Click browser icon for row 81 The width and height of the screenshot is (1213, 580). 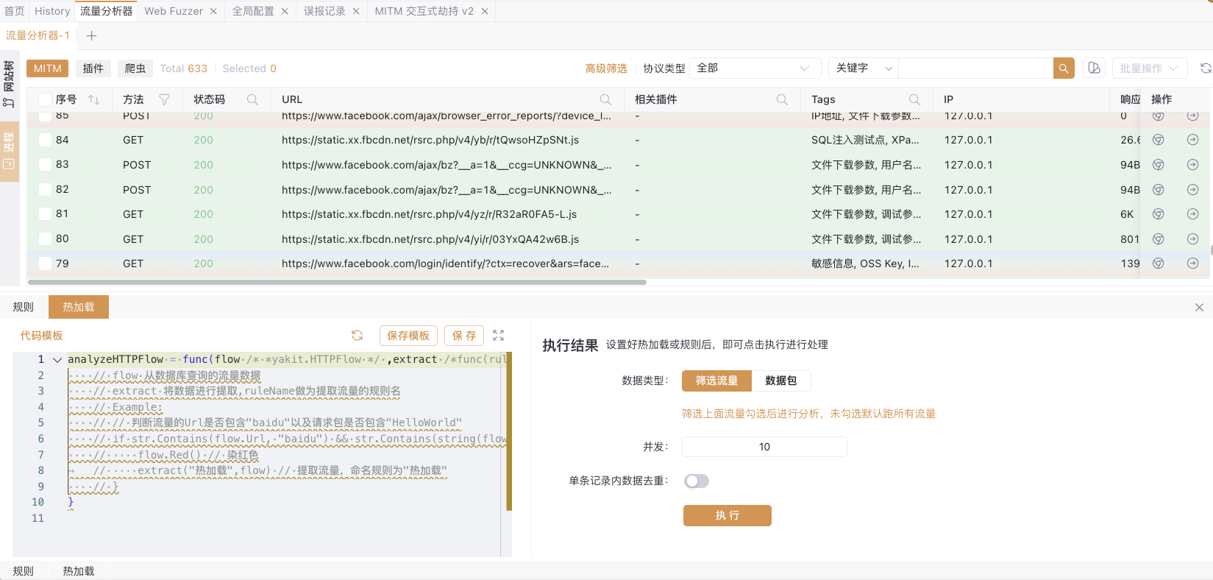click(1159, 214)
